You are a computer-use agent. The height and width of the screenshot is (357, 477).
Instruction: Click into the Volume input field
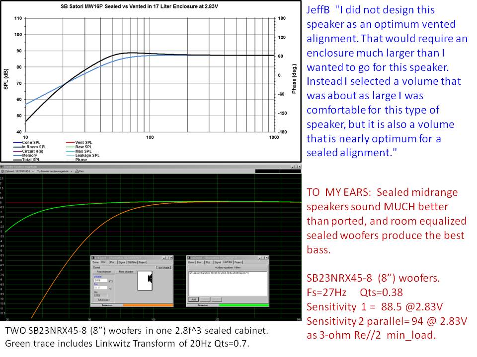(101, 280)
